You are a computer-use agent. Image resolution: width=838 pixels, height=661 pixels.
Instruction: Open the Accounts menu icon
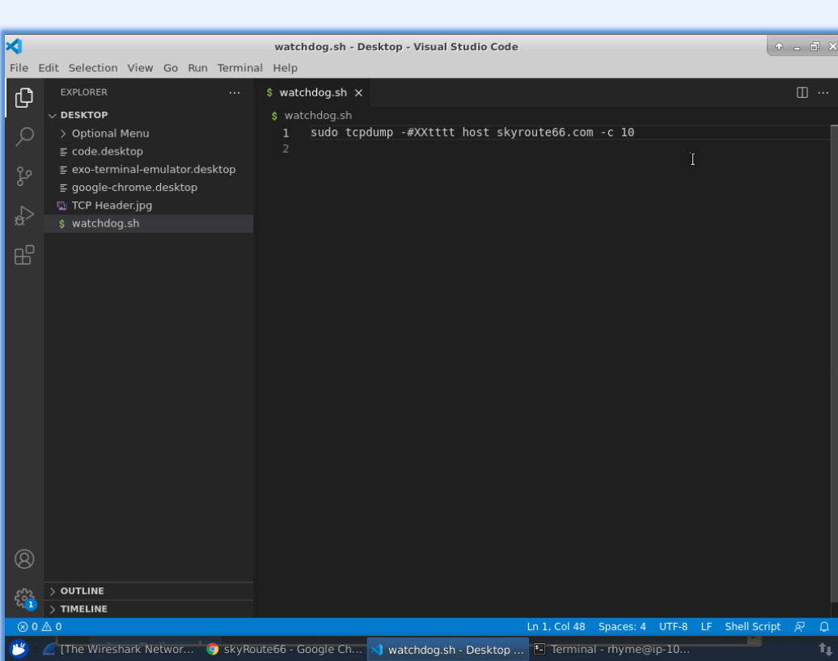point(24,559)
